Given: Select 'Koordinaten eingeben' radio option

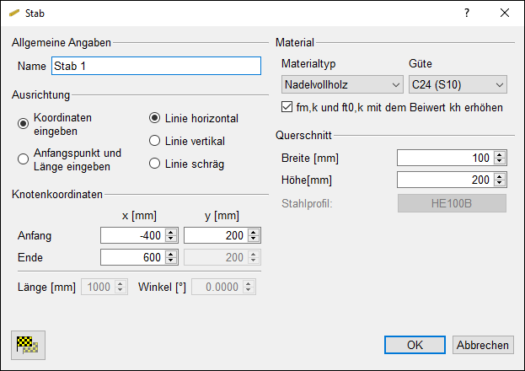Looking at the screenshot, I should [23, 124].
